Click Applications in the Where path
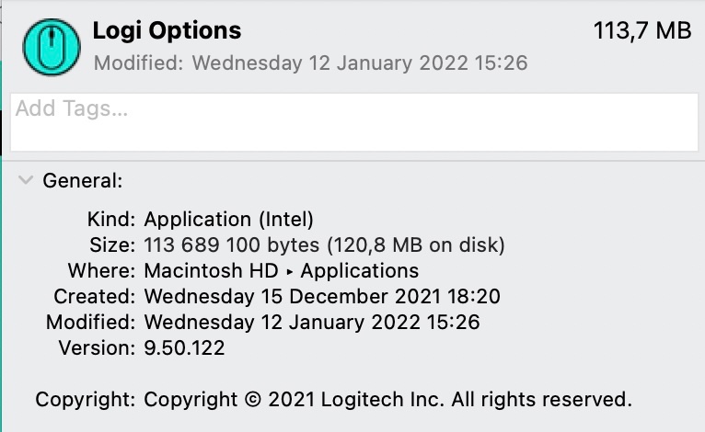The image size is (705, 432). point(360,271)
